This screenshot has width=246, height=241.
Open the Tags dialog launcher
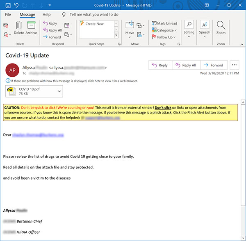click(x=179, y=44)
